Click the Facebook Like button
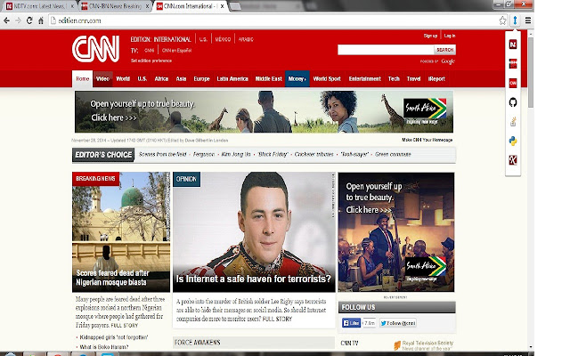The image size is (570, 356). point(351,323)
